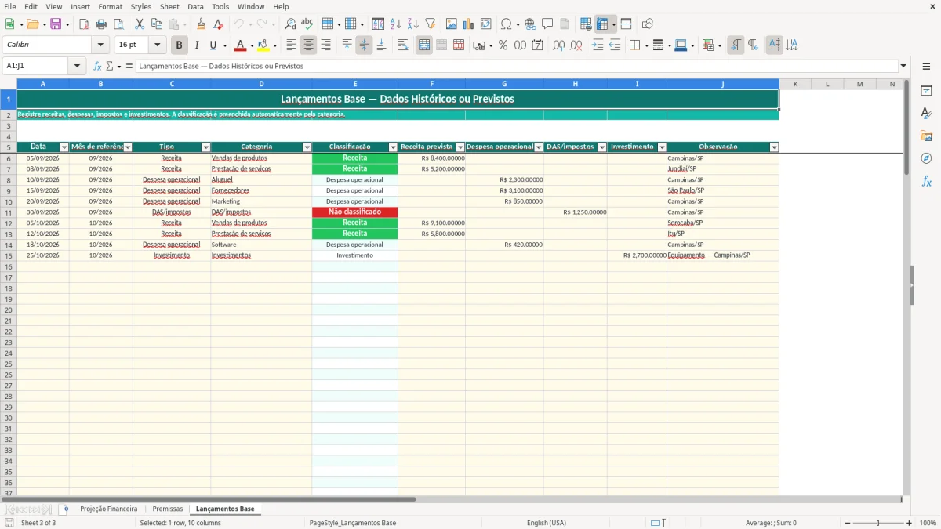This screenshot has width=941, height=529.
Task: Toggle Wrap Text for the cells
Action: 403,45
